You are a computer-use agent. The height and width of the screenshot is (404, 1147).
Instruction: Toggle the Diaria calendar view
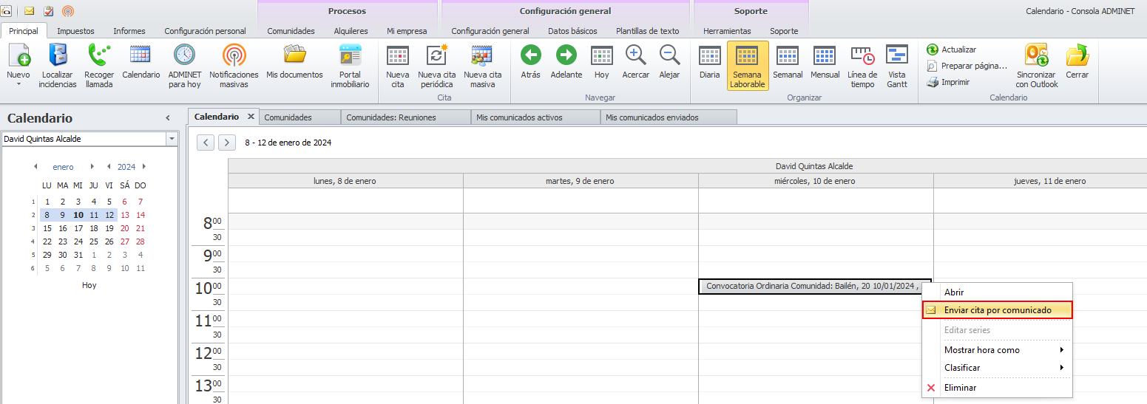tap(709, 57)
